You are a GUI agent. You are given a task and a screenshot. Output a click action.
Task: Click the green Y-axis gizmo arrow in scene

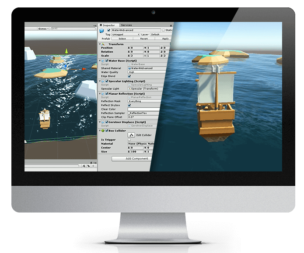[x=66, y=51]
